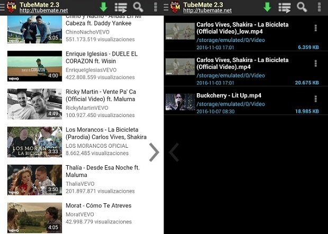This screenshot has width=328, height=234.
Task: Open channel MoratVEVO
Action: point(80,214)
